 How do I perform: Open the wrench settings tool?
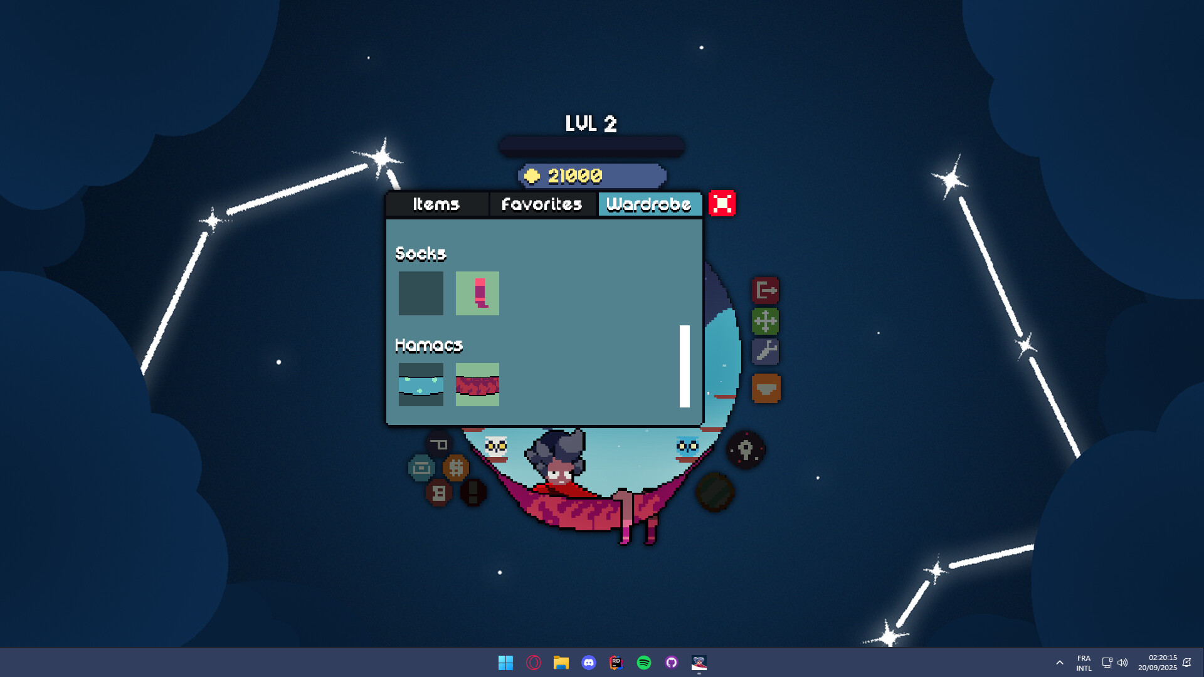[766, 352]
